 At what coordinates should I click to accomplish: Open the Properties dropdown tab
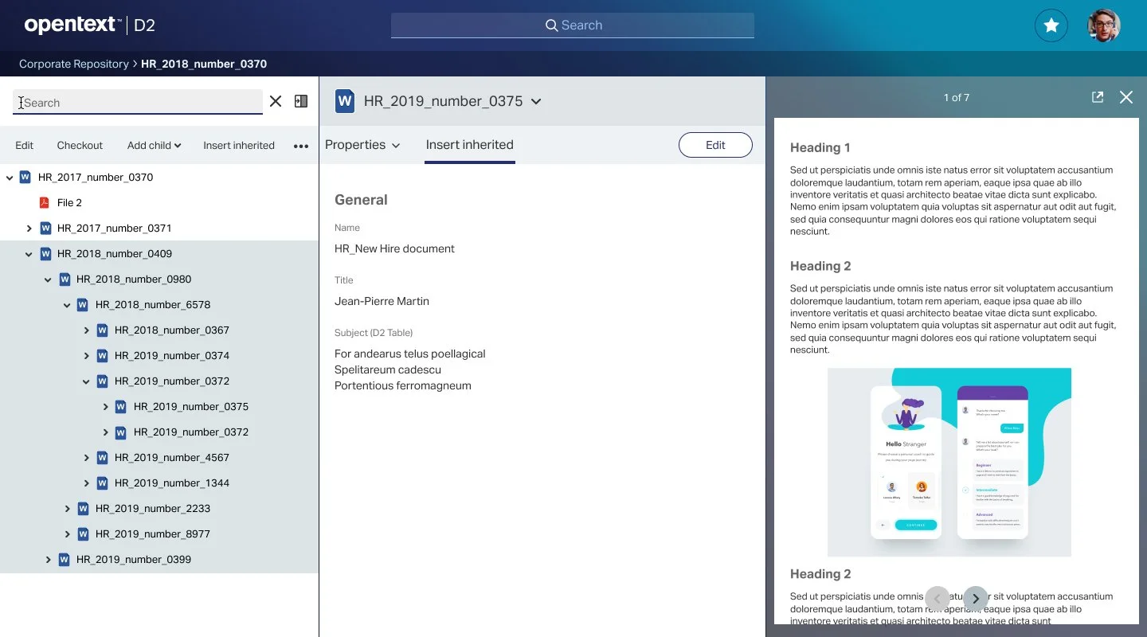click(362, 145)
